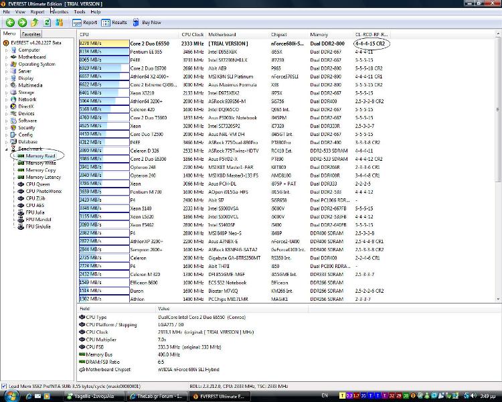This screenshot has width=502, height=402.
Task: Expand the Motherboard tree node
Action: click(x=7, y=57)
